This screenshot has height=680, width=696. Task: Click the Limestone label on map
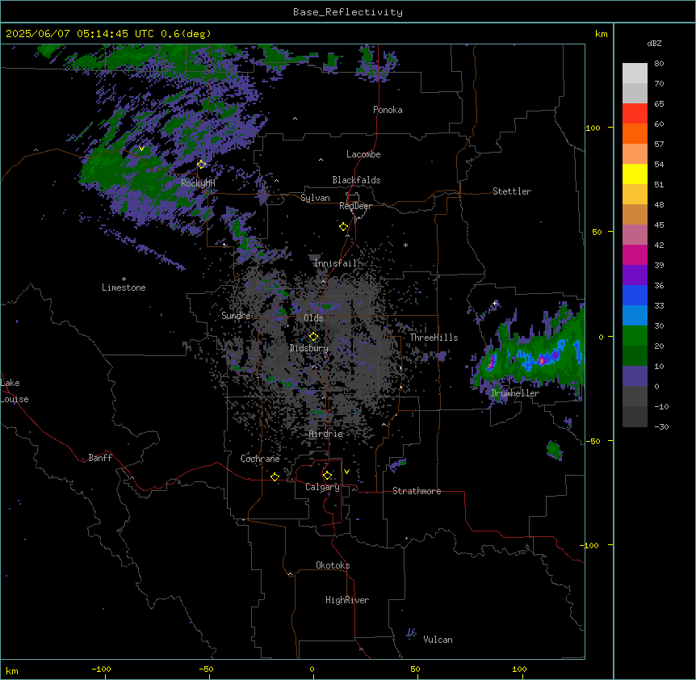pos(124,288)
